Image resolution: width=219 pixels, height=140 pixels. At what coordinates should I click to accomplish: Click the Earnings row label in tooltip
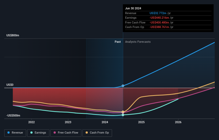click(131, 18)
